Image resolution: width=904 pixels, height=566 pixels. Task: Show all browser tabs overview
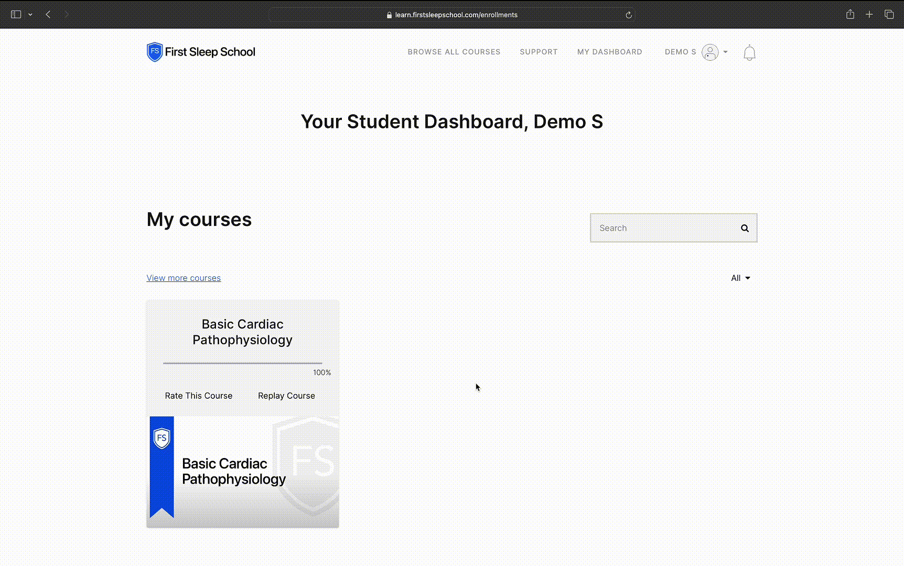pyautogui.click(x=889, y=14)
